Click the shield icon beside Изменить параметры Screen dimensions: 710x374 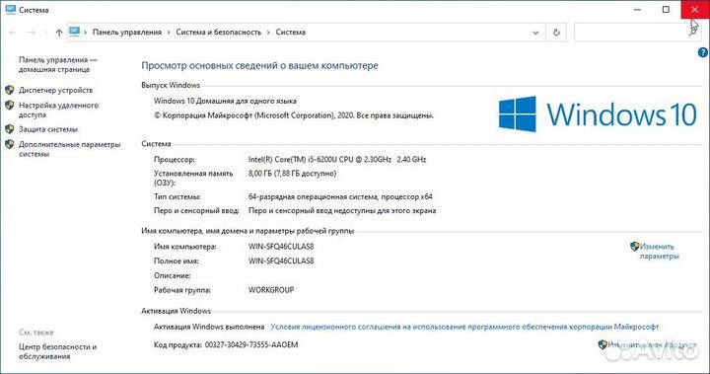coord(634,246)
